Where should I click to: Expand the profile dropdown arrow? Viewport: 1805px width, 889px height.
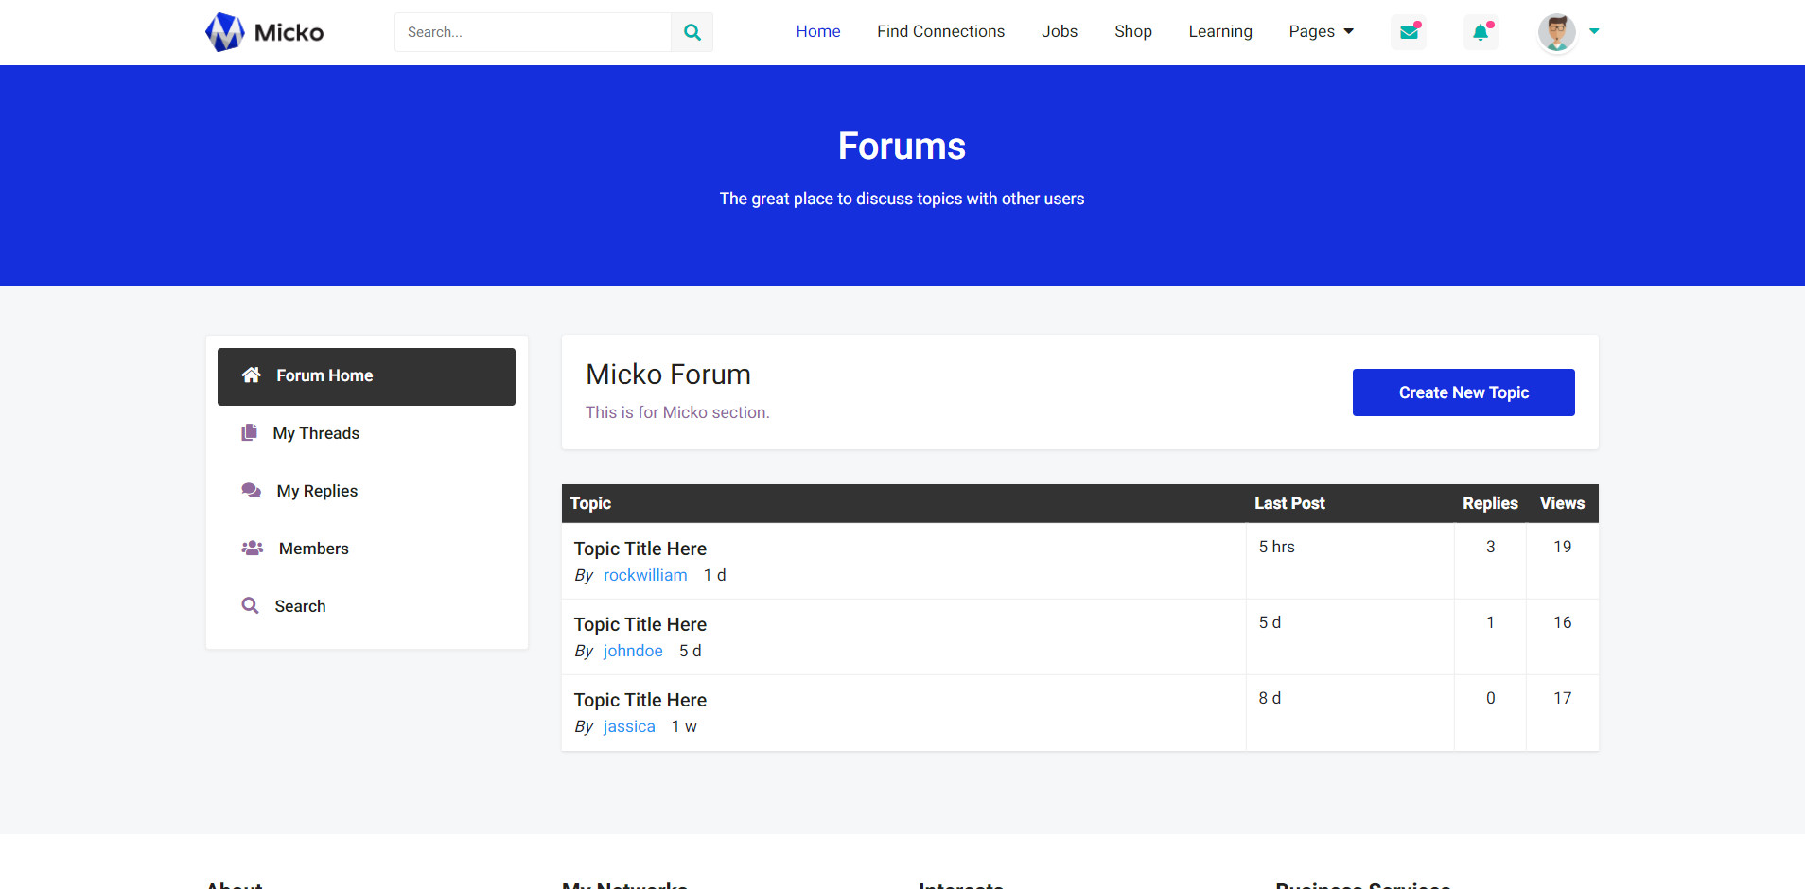point(1594,32)
